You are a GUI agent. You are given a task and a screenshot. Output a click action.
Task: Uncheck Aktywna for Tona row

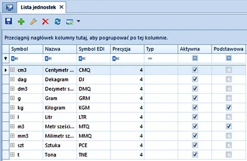195,154
